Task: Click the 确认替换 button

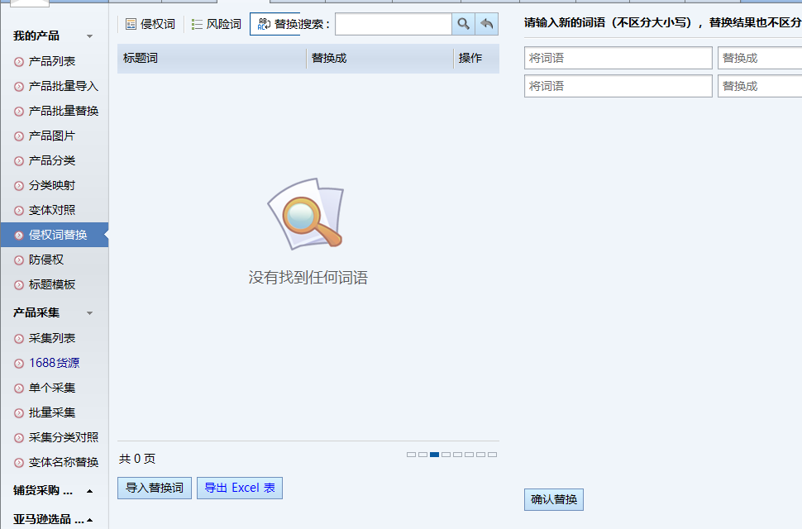Action: pyautogui.click(x=553, y=499)
